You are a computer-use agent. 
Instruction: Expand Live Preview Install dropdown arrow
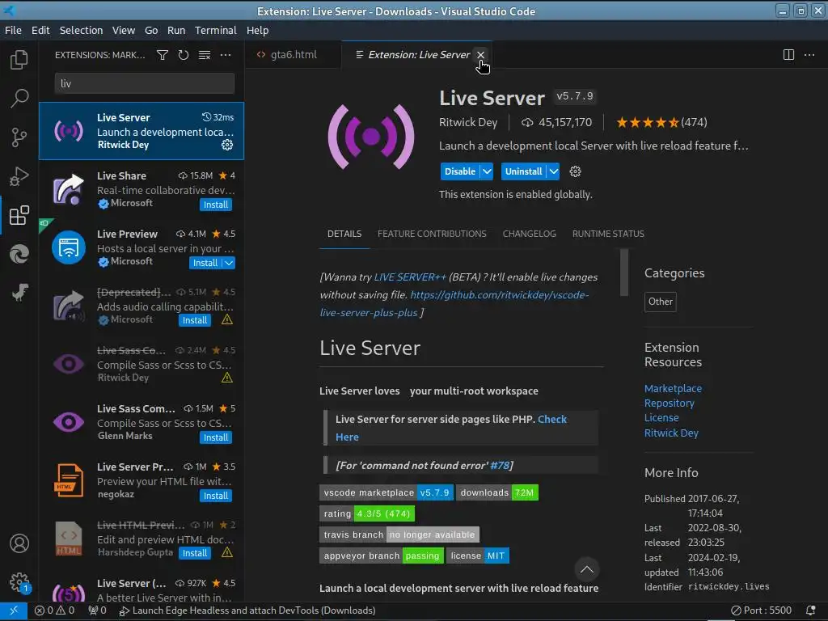(x=229, y=263)
